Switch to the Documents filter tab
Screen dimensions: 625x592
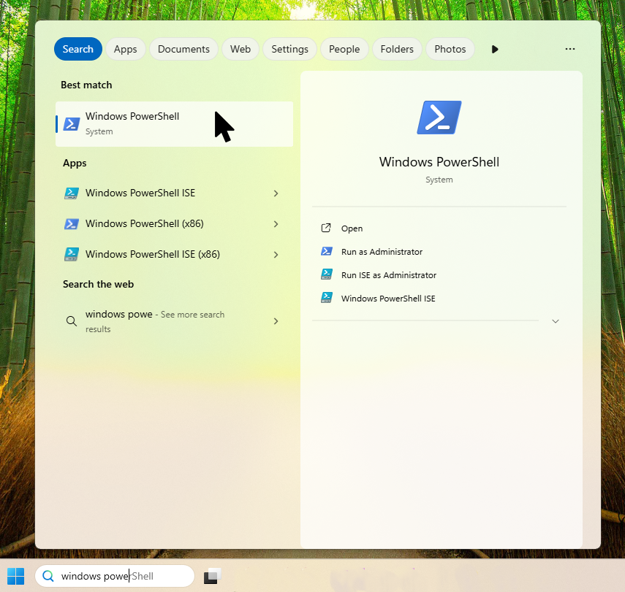tap(183, 49)
